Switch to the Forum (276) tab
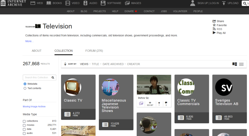Screen dimensions: 249x136 point(94,51)
